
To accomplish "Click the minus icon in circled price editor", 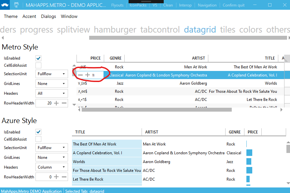I will click(x=81, y=75).
